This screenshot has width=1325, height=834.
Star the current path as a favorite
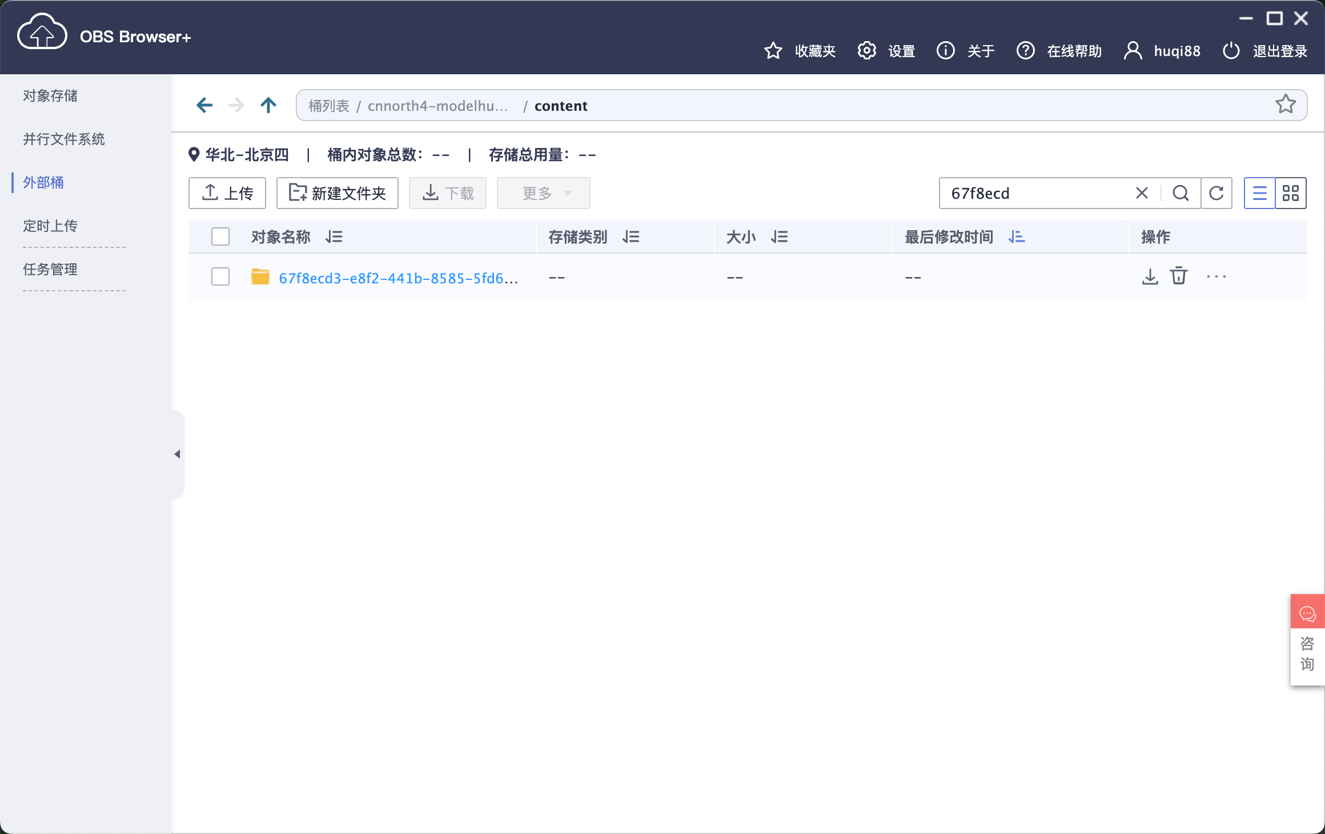click(1285, 105)
